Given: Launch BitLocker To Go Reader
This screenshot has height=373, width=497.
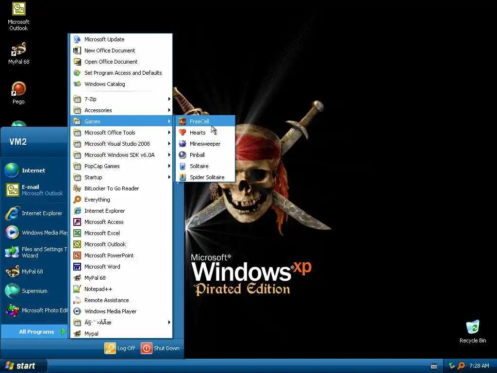Looking at the screenshot, I should pos(121,188).
